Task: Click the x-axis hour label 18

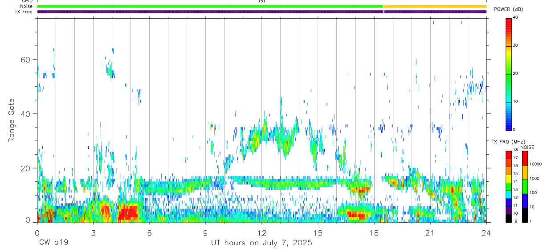Action: point(374,233)
